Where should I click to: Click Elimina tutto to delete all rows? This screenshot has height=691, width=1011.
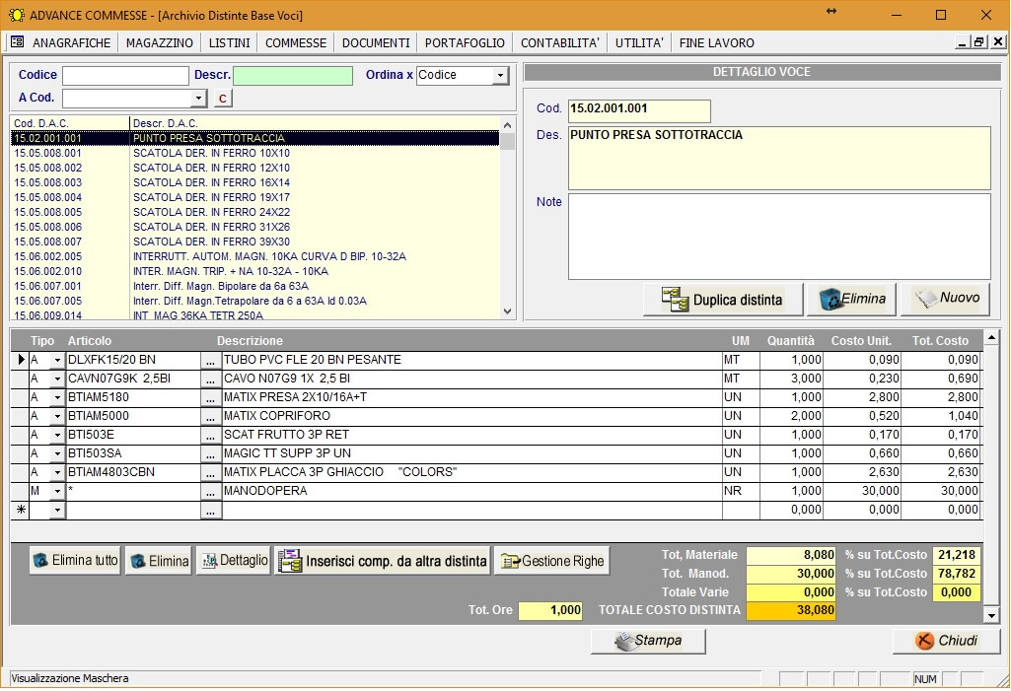click(x=75, y=561)
